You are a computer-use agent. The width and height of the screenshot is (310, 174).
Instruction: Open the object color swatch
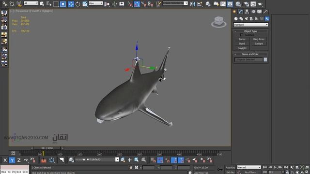click(x=265, y=59)
